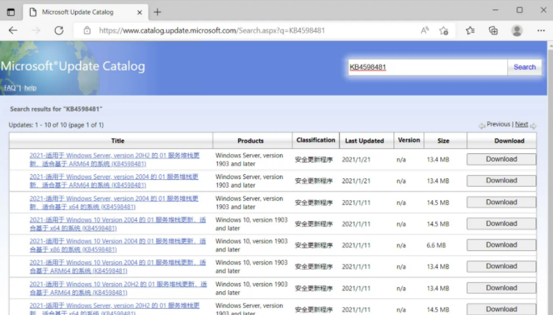Viewport: 553px width, 315px height.
Task: Click the Previous page arrow icon
Action: 482,125
